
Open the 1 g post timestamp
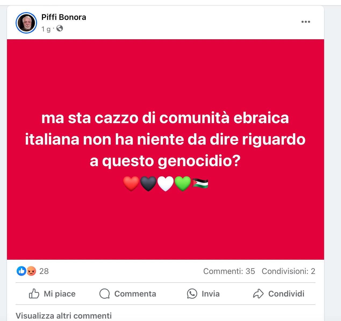pyautogui.click(x=46, y=29)
